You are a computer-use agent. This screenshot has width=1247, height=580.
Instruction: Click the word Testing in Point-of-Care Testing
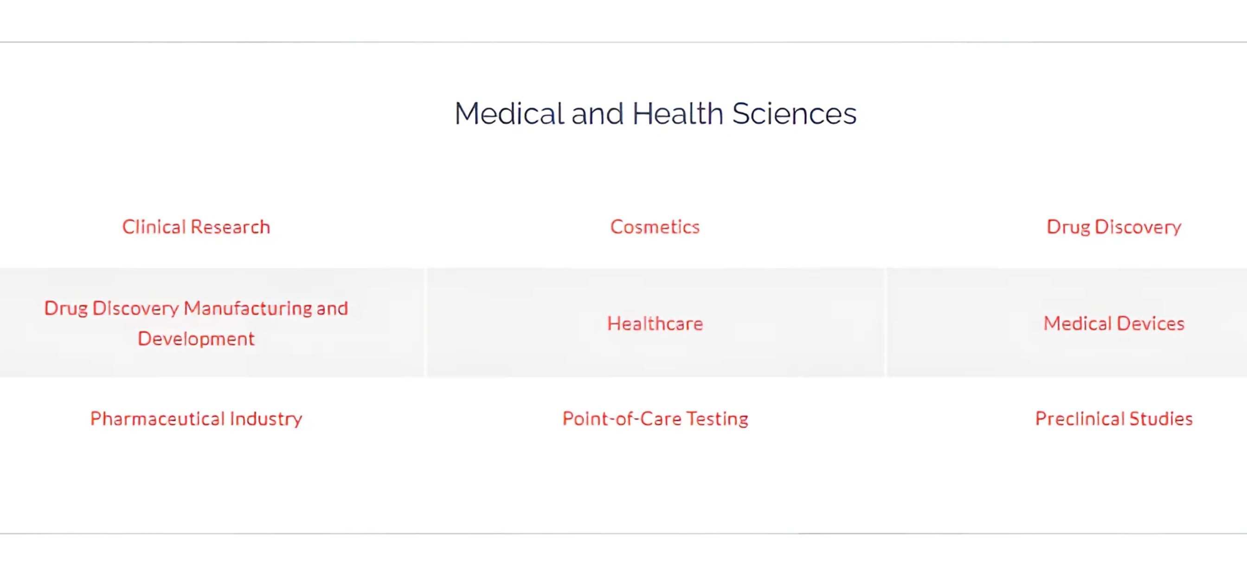[717, 419]
